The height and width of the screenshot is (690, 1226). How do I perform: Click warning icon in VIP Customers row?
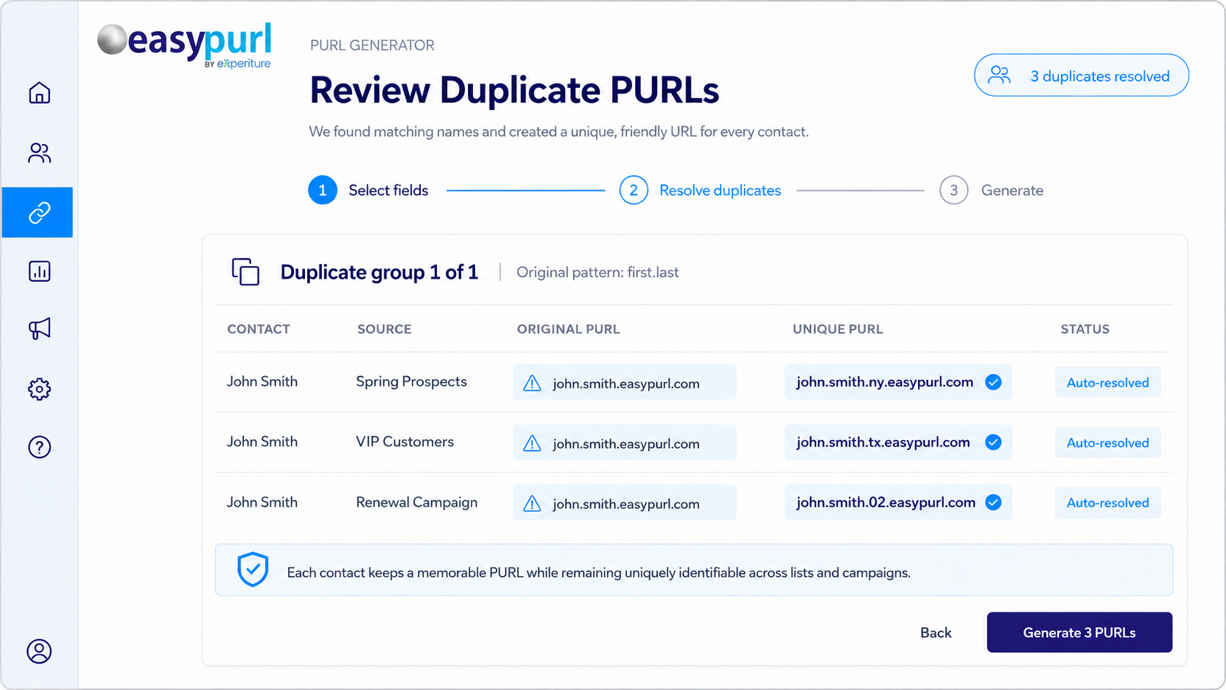pos(532,443)
